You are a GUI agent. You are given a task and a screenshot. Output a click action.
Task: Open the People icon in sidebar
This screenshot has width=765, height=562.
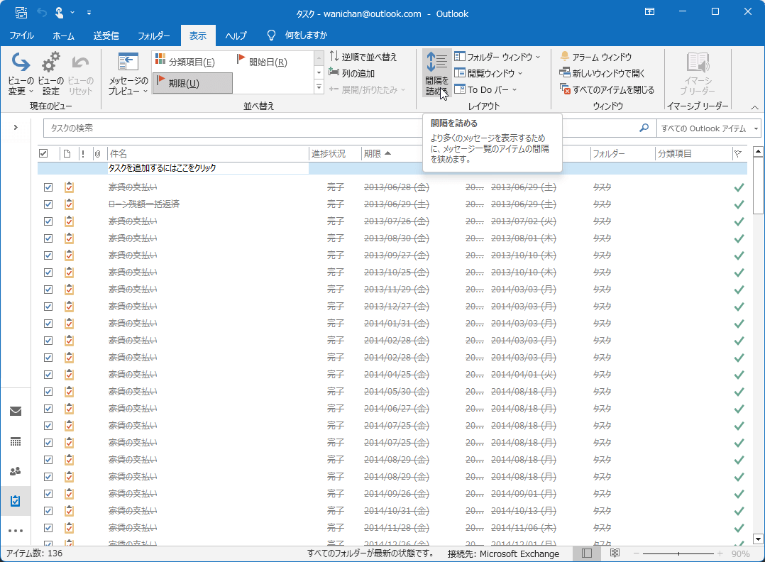pyautogui.click(x=16, y=471)
